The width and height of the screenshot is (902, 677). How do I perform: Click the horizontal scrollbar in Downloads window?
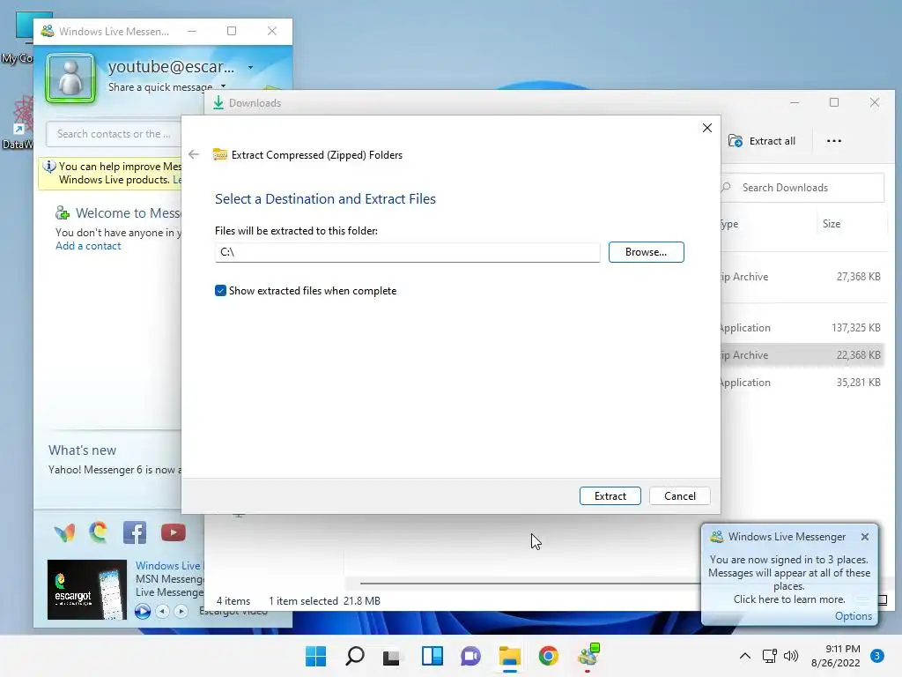[529, 584]
